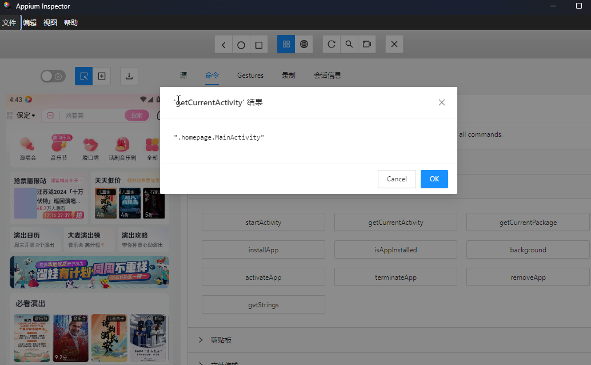Click the device Back navigation icon
The width and height of the screenshot is (591, 365).
point(223,45)
